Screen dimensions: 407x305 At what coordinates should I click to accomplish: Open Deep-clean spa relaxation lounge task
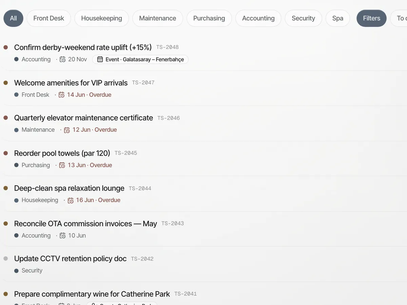coord(69,188)
